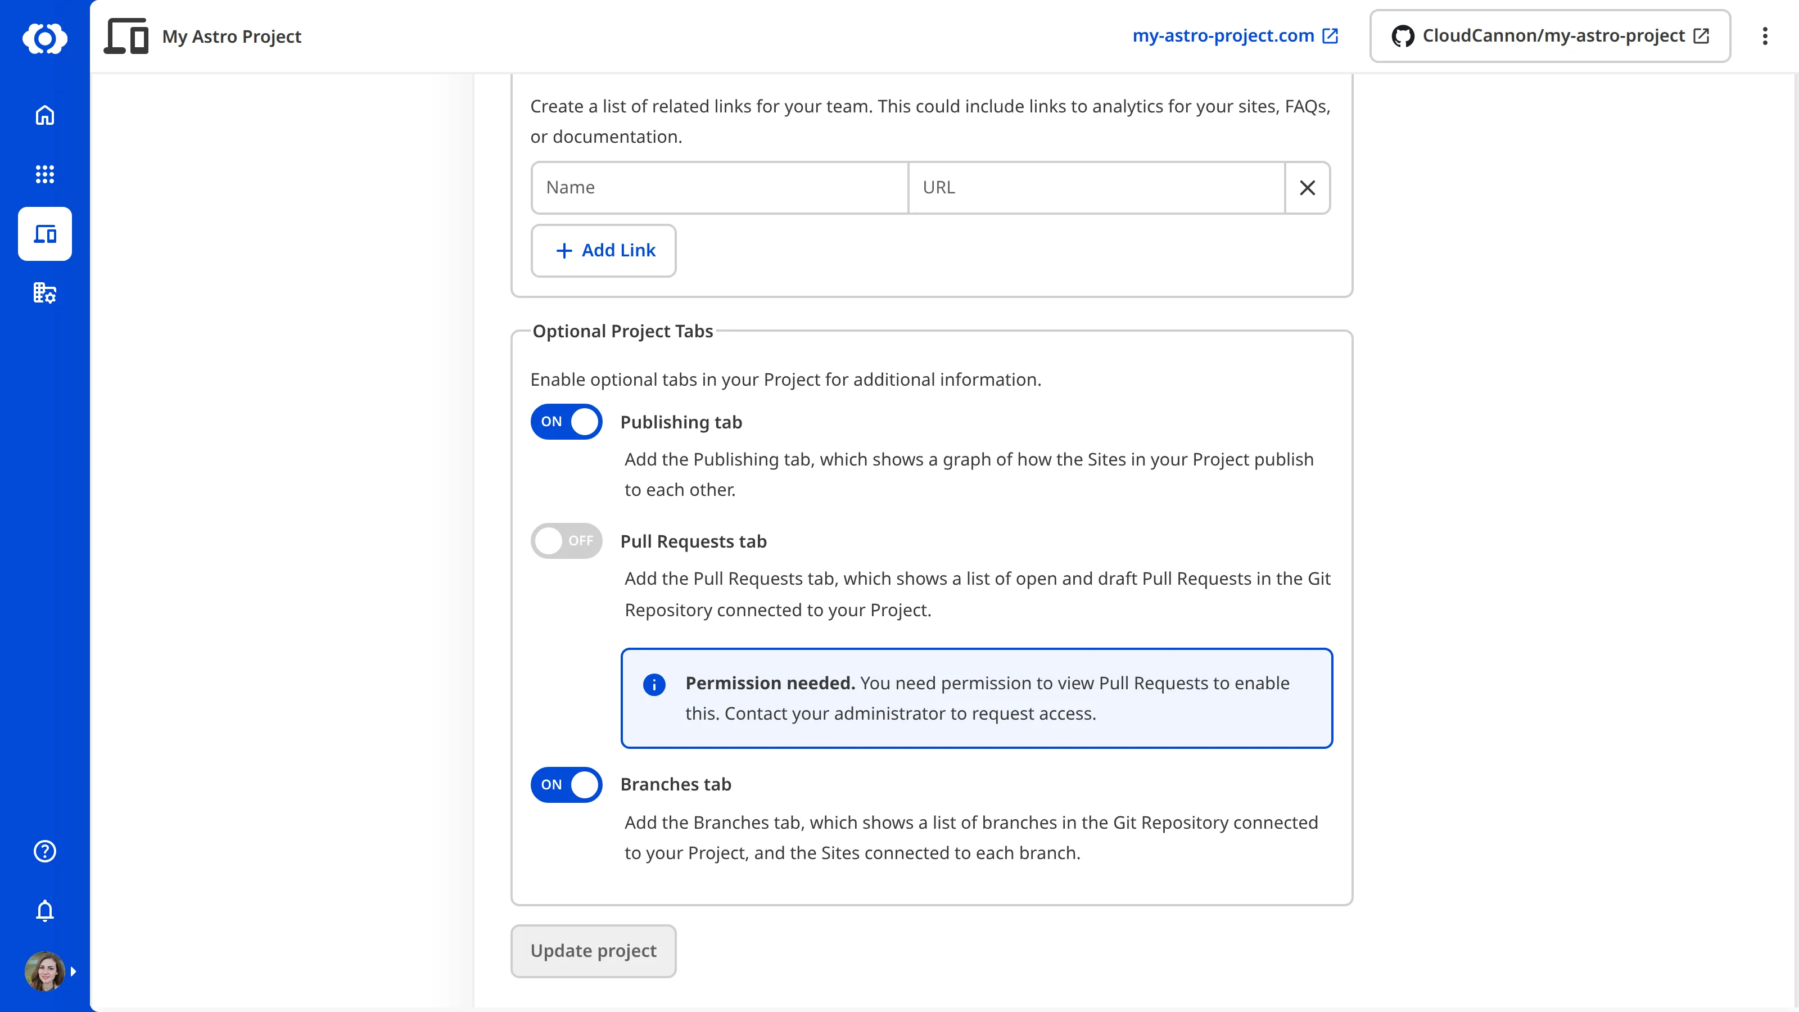Screen dimensions: 1799x1012
Task: Expand the user account menu arrow
Action: pyautogui.click(x=73, y=972)
